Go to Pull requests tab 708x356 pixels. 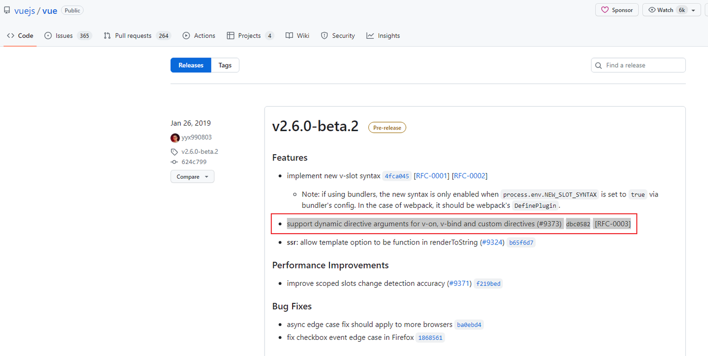tap(136, 36)
